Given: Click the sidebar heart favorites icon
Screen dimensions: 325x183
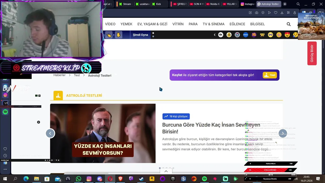Looking at the screenshot, I should pos(5,149).
